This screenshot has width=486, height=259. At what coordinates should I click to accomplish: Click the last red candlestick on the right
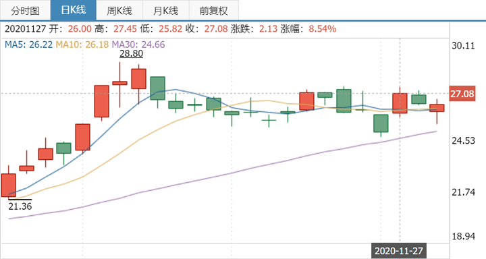437,108
